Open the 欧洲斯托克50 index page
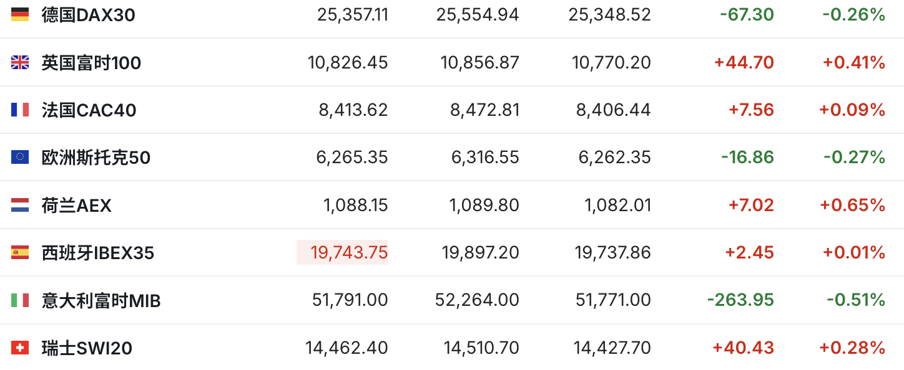The width and height of the screenshot is (904, 370). click(96, 158)
